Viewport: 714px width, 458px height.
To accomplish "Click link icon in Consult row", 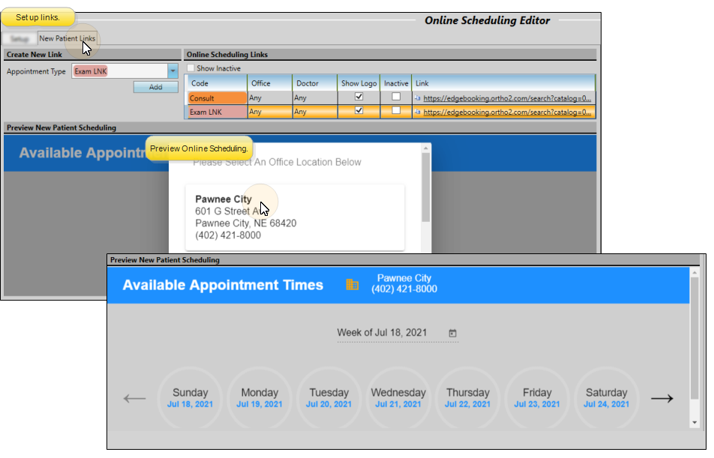I will (x=418, y=98).
